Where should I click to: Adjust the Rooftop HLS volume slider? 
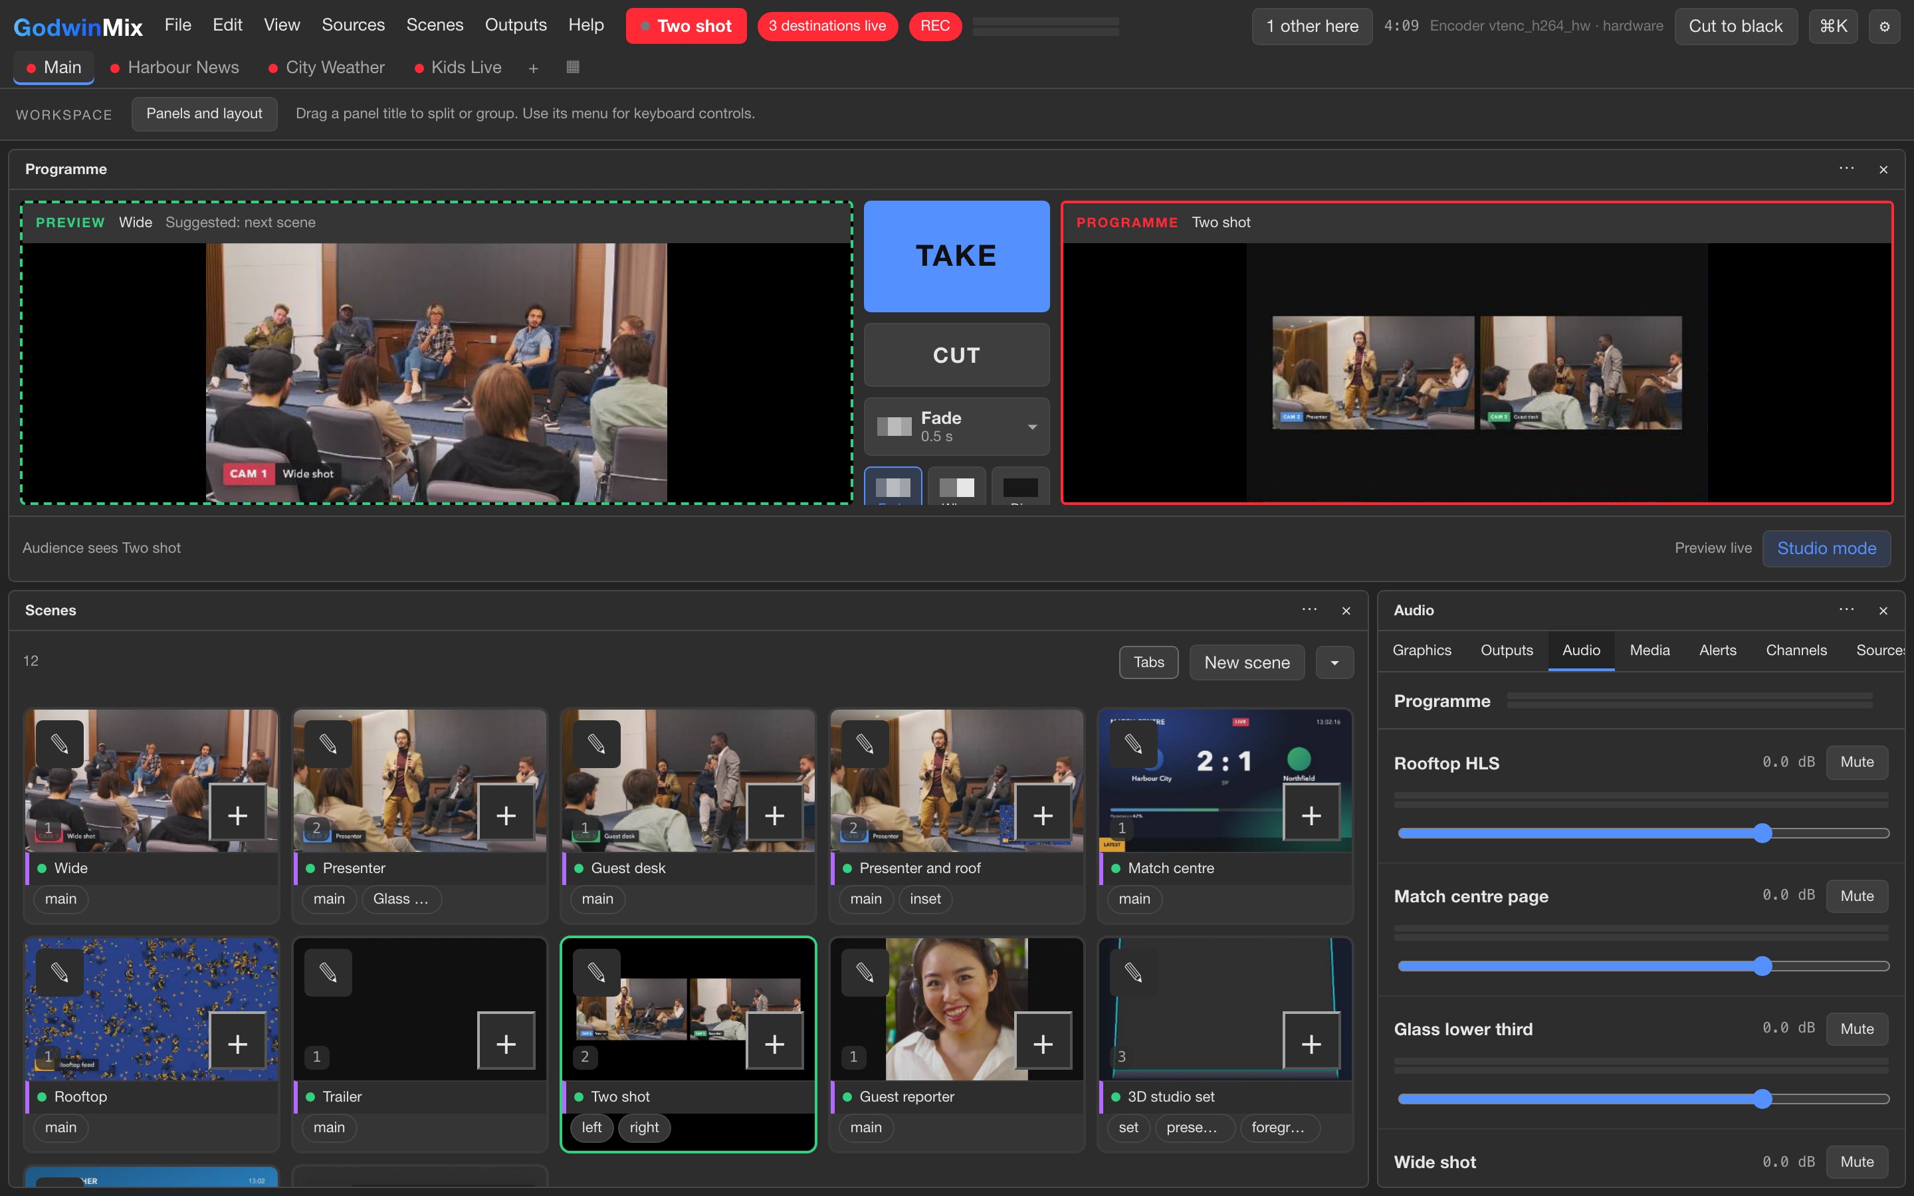point(1644,833)
